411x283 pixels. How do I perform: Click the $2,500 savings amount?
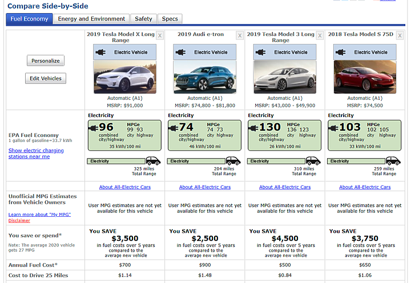click(x=205, y=238)
